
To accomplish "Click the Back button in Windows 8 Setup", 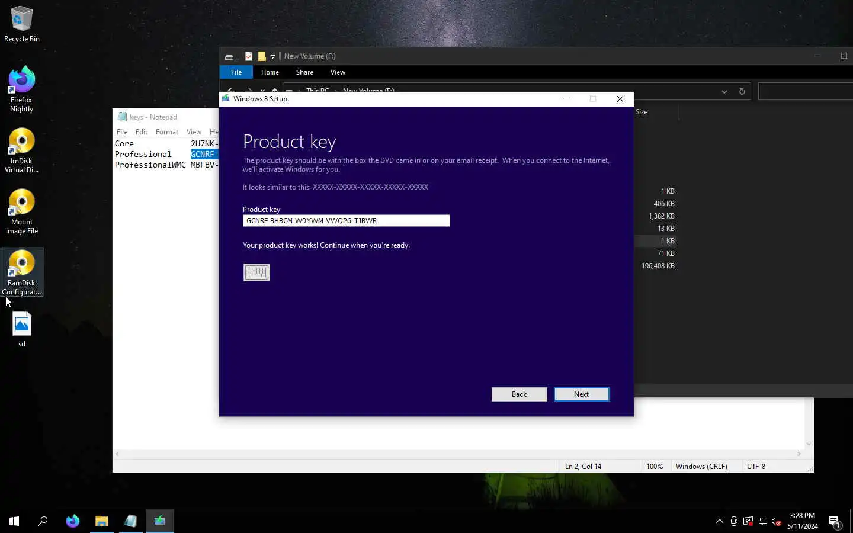I will (x=519, y=394).
